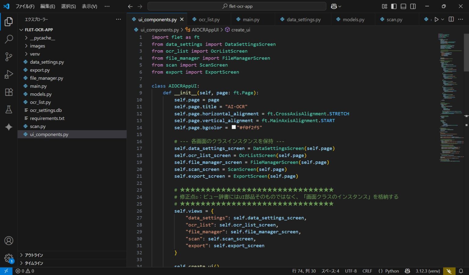The height and width of the screenshot is (275, 469).
Task: Open the Explorer sidebar view
Action: (9, 21)
